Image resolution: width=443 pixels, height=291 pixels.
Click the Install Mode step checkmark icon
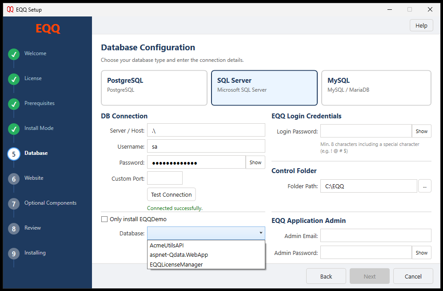tap(14, 129)
